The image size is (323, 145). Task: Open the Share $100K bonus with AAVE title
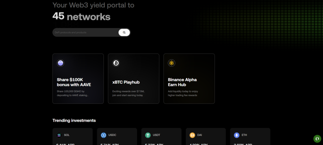coord(74,82)
